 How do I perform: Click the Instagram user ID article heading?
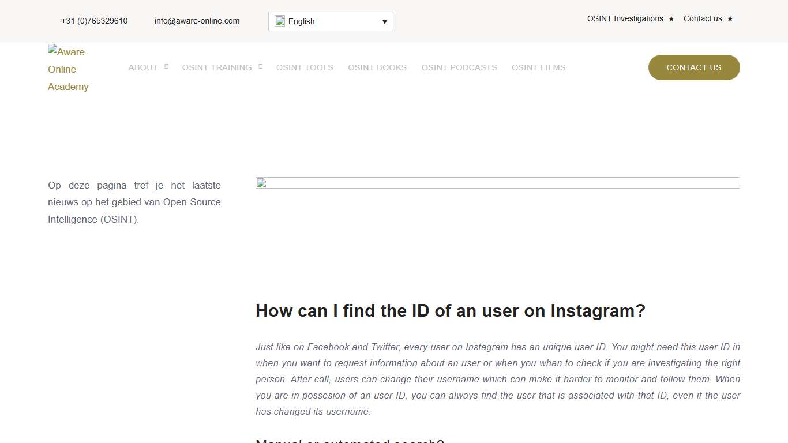click(451, 310)
